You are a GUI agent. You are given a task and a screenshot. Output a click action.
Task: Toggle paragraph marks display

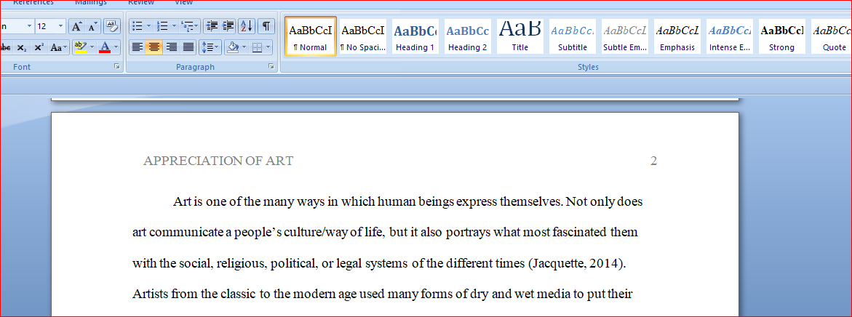click(266, 26)
